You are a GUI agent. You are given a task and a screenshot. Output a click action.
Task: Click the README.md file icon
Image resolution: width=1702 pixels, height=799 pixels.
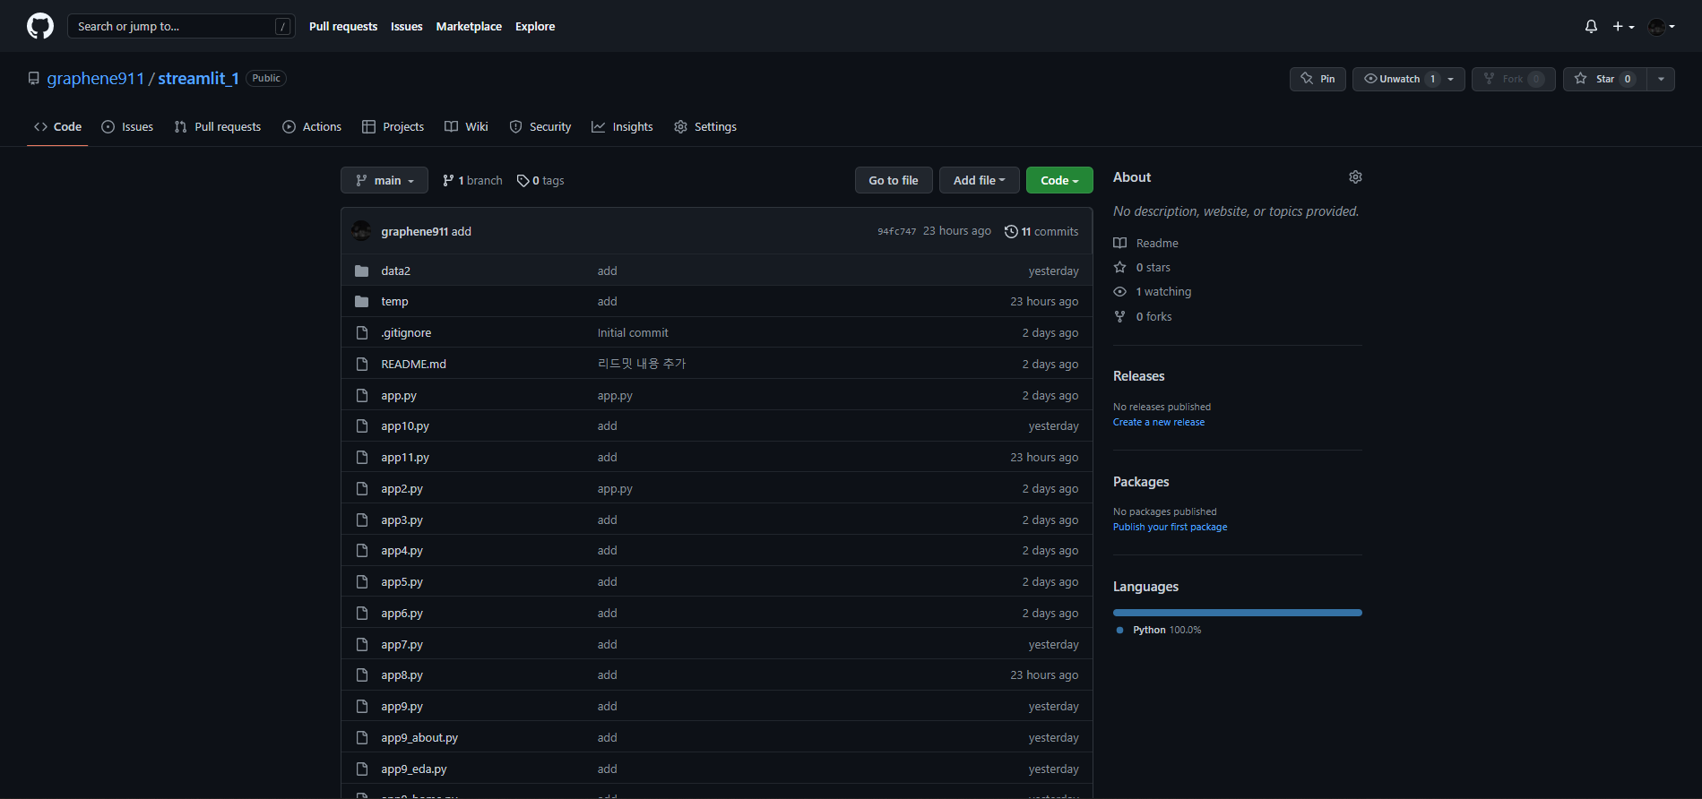click(362, 364)
